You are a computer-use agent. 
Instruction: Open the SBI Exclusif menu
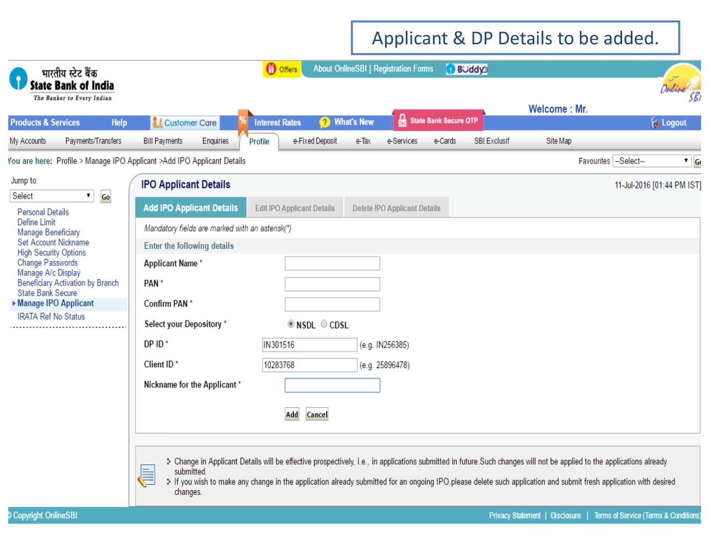point(492,141)
